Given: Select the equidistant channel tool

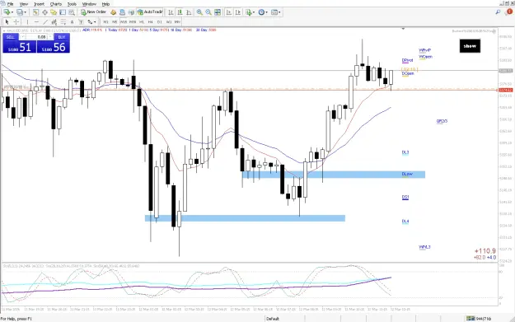Looking at the screenshot, I should tap(54, 22).
